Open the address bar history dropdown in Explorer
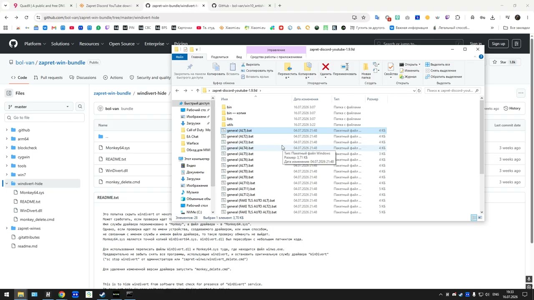 [x=414, y=90]
